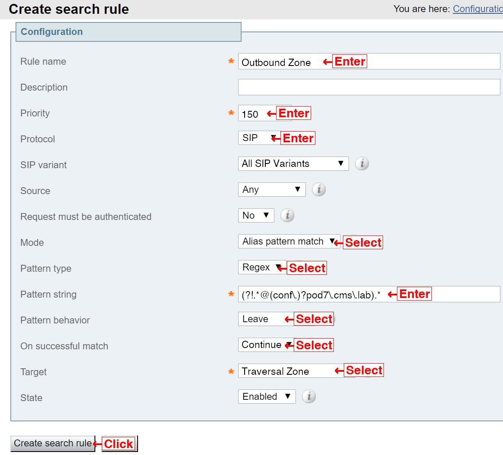Click the State label text
Viewport: 503px width, 455px height.
click(31, 398)
